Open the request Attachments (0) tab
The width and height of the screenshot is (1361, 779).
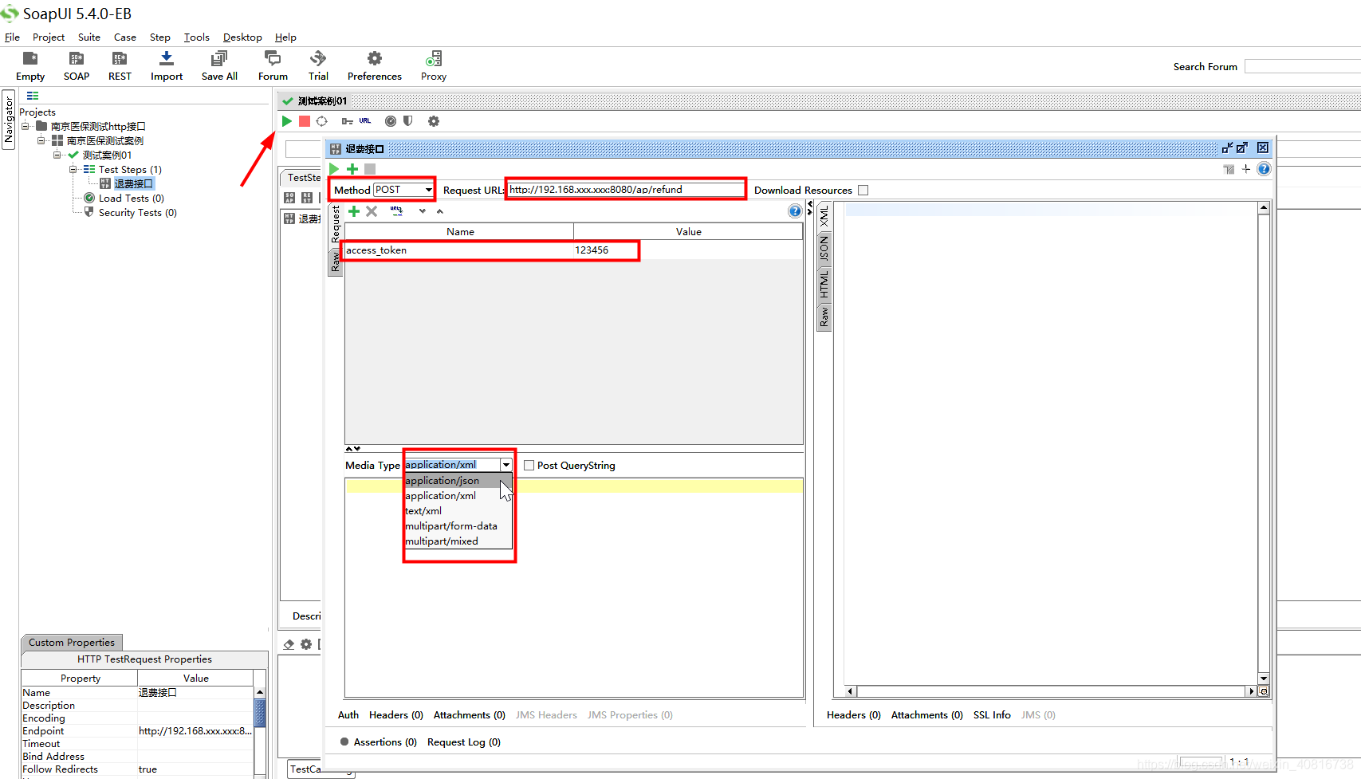(x=469, y=715)
